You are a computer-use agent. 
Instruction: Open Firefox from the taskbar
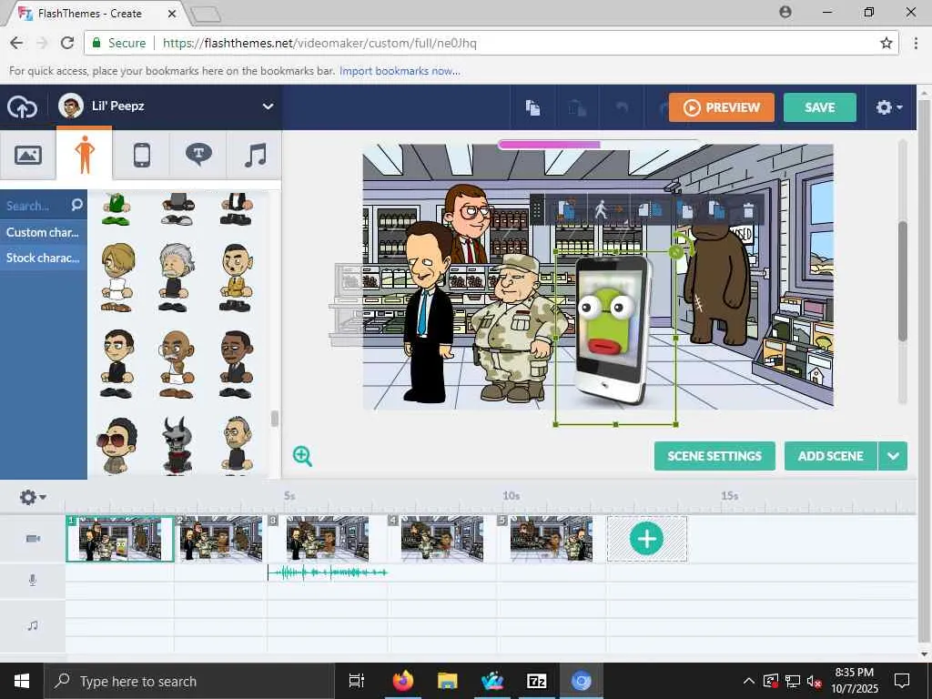403,681
